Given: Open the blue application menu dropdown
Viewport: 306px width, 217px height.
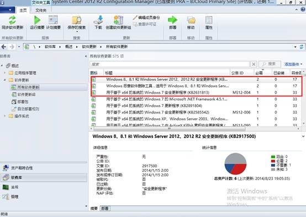Looking at the screenshot, I should click(x=7, y=10).
